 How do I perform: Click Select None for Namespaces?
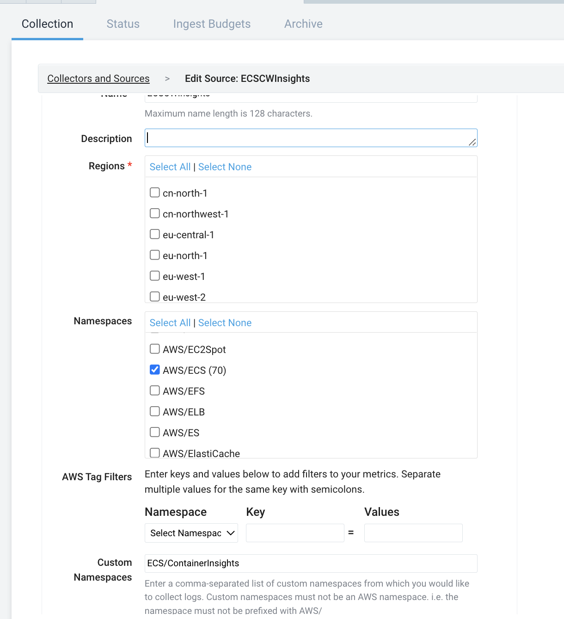(x=225, y=322)
